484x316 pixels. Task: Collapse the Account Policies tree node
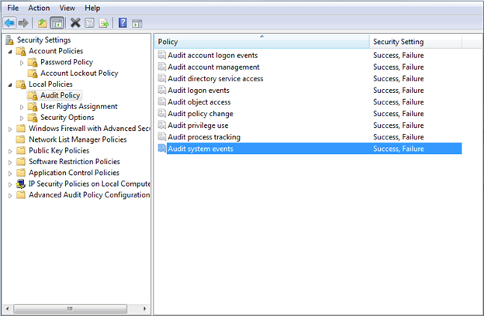(x=10, y=51)
